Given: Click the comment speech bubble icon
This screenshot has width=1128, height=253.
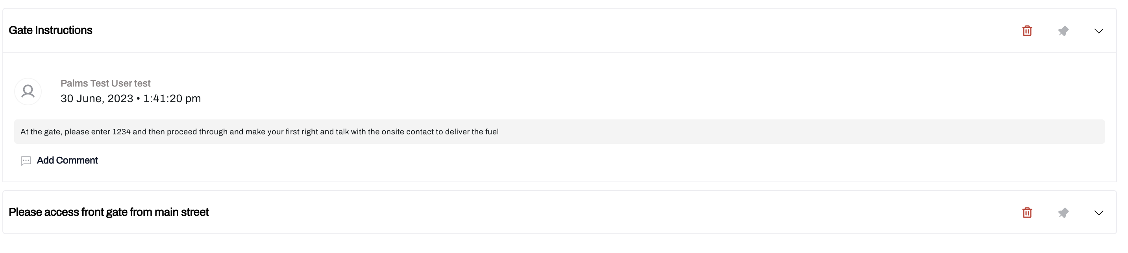Looking at the screenshot, I should tap(26, 161).
